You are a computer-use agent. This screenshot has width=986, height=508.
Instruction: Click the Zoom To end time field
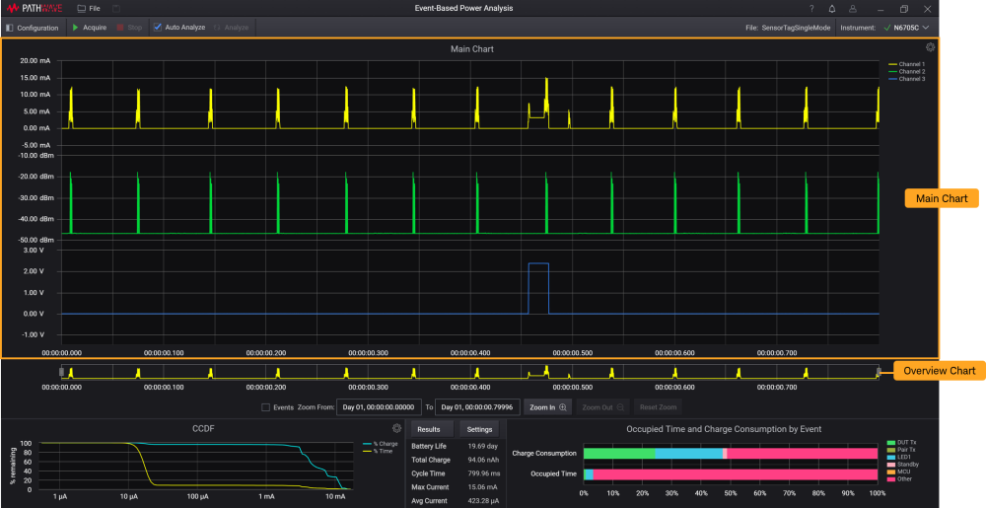click(477, 406)
